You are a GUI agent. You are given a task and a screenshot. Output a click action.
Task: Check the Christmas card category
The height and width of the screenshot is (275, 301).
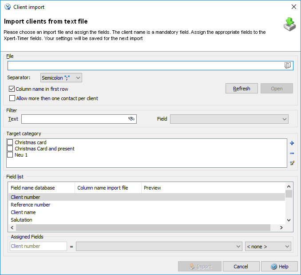10,142
